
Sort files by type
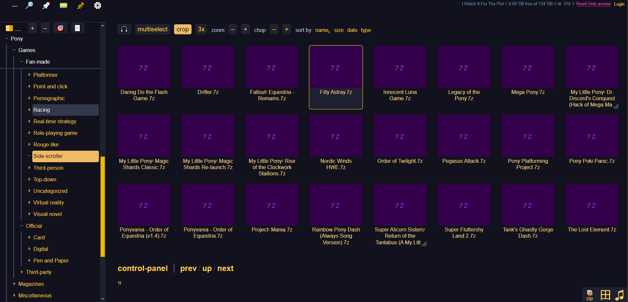click(366, 30)
